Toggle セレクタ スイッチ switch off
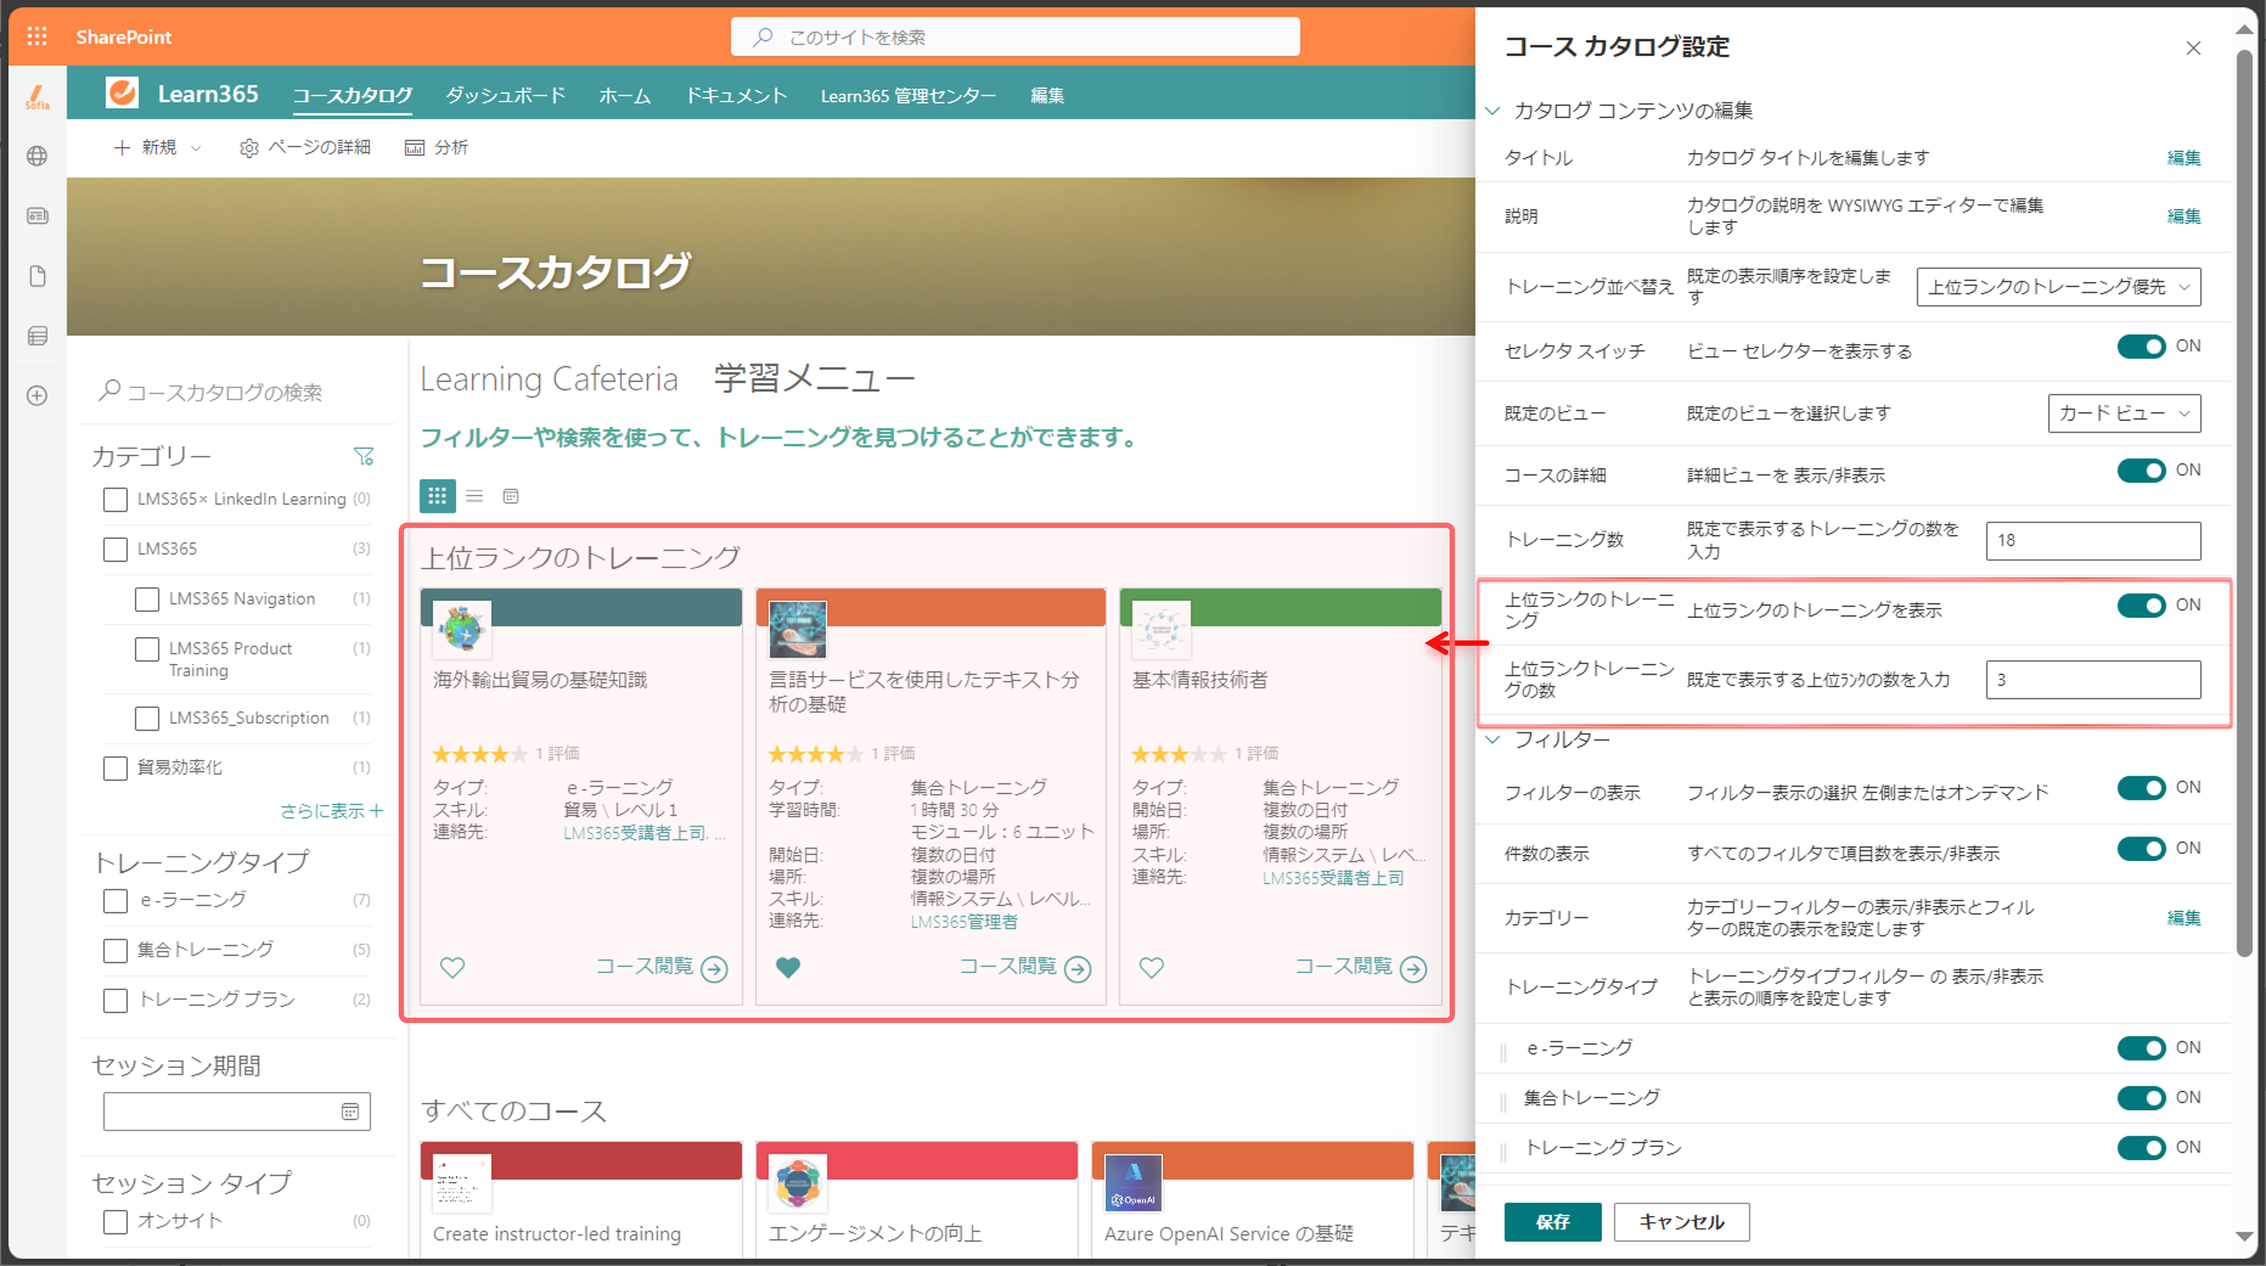Screen dimensions: 2266x1266 2141,346
